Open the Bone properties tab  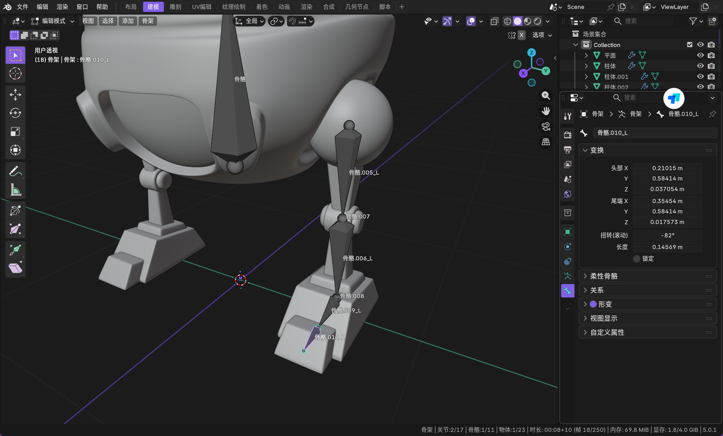[x=568, y=291]
